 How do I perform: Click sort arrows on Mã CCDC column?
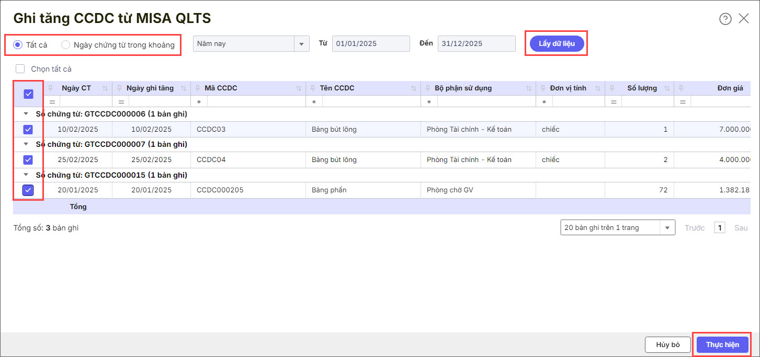(299, 88)
